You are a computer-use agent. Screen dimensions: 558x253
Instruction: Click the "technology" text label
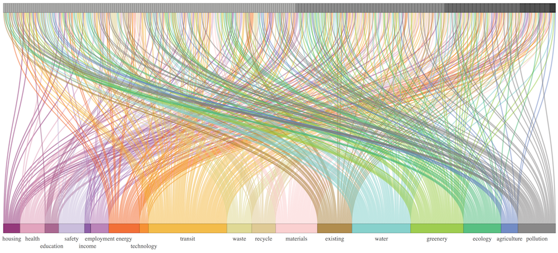[144, 247]
